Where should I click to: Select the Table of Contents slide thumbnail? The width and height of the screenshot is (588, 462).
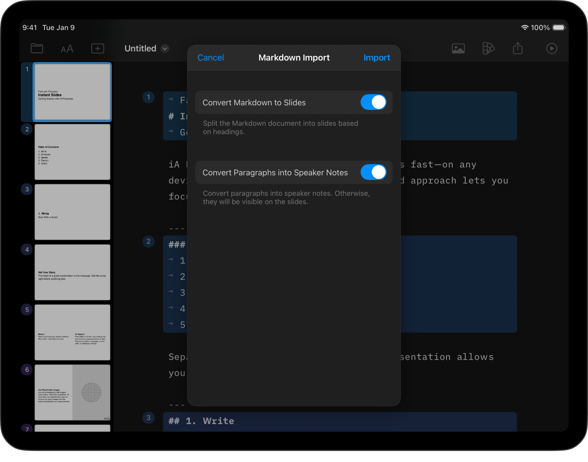72,152
